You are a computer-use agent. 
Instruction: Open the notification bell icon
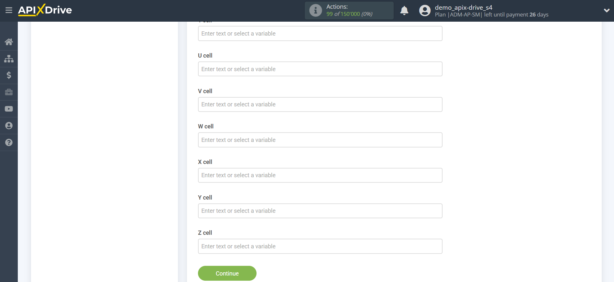point(404,10)
